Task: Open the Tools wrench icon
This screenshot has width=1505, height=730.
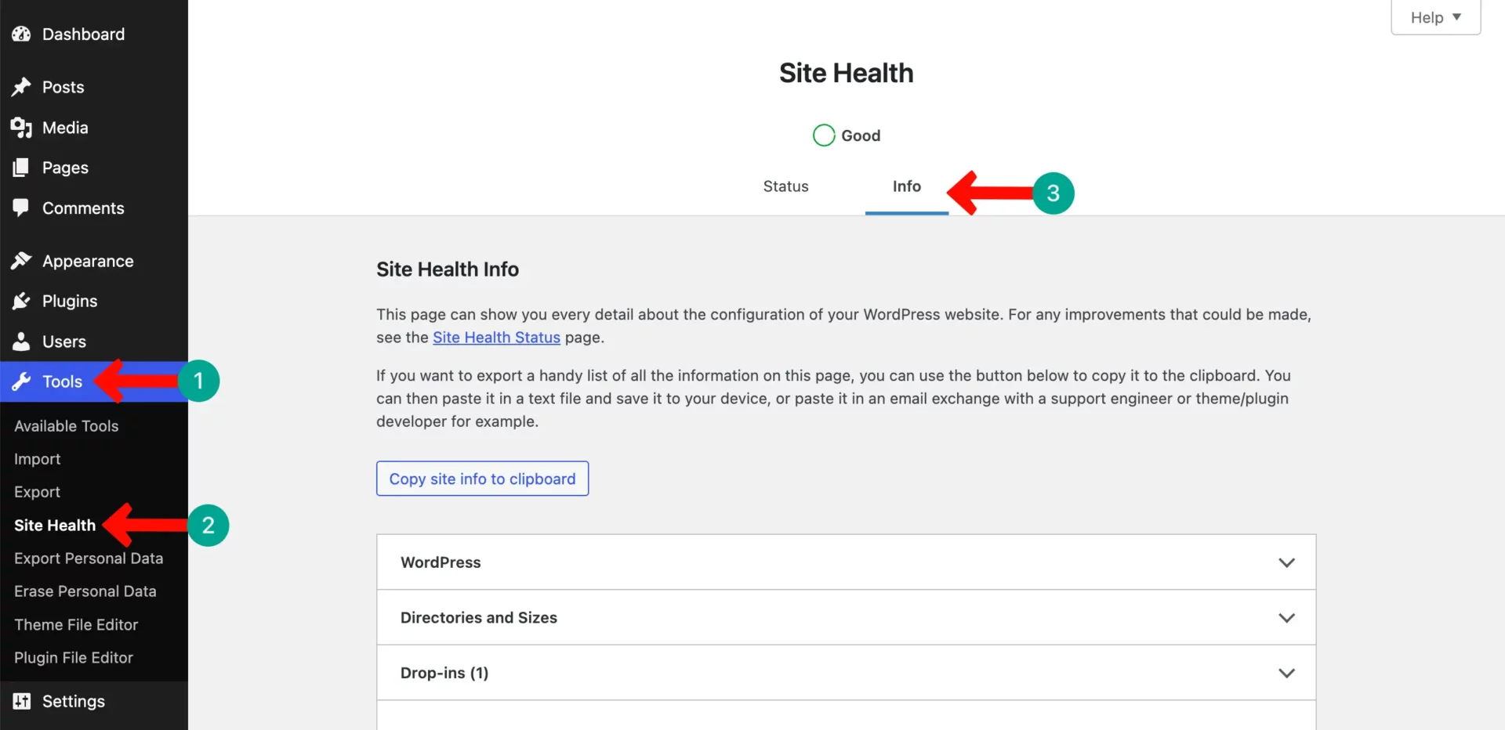Action: coord(21,381)
